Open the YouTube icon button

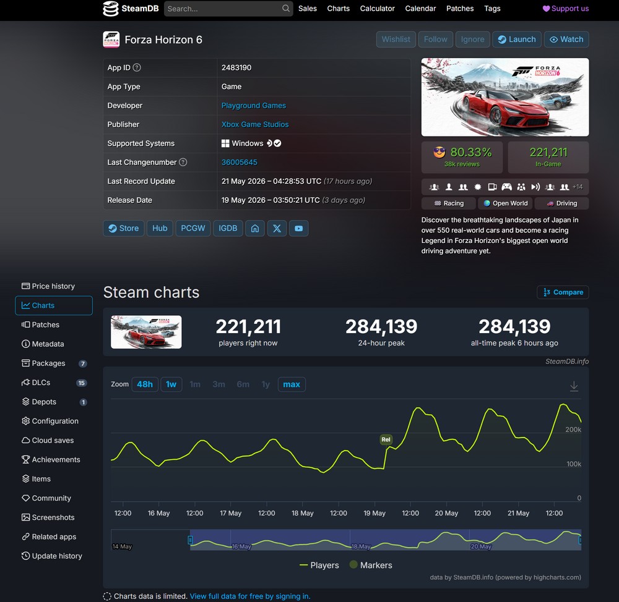(299, 228)
